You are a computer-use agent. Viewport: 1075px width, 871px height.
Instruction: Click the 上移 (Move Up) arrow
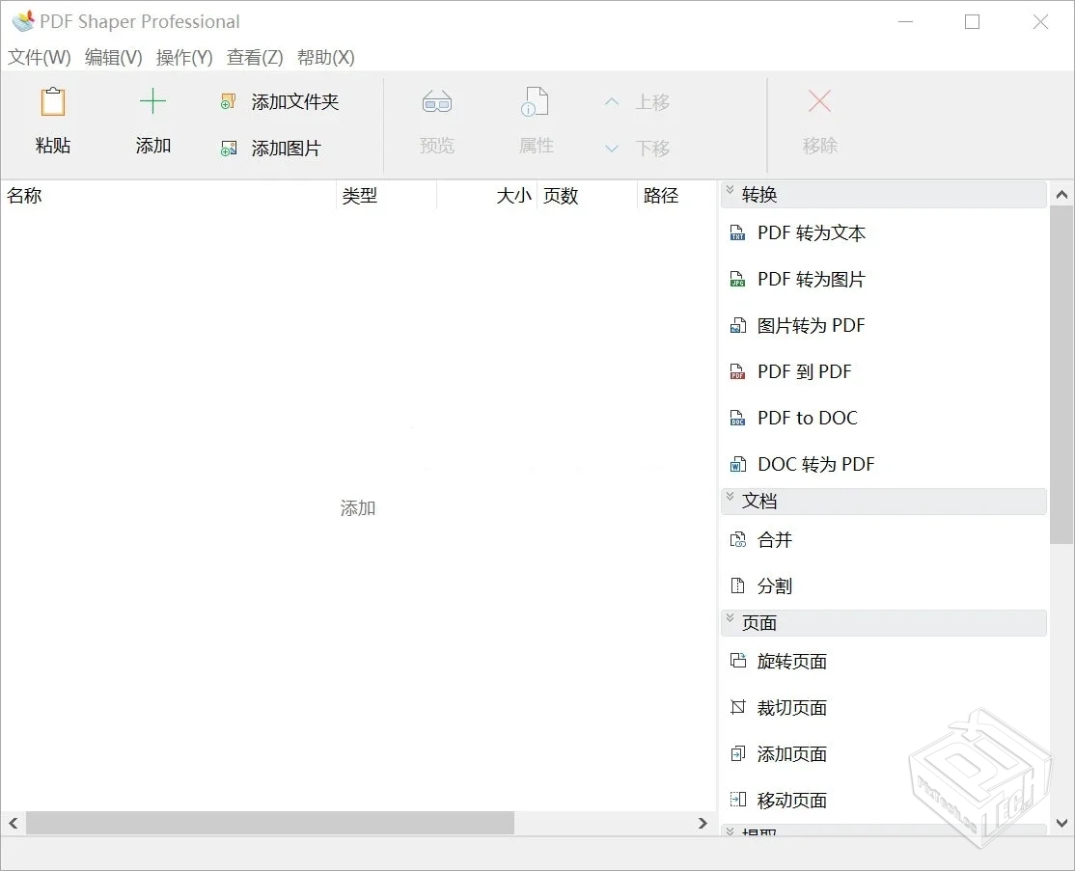[612, 101]
